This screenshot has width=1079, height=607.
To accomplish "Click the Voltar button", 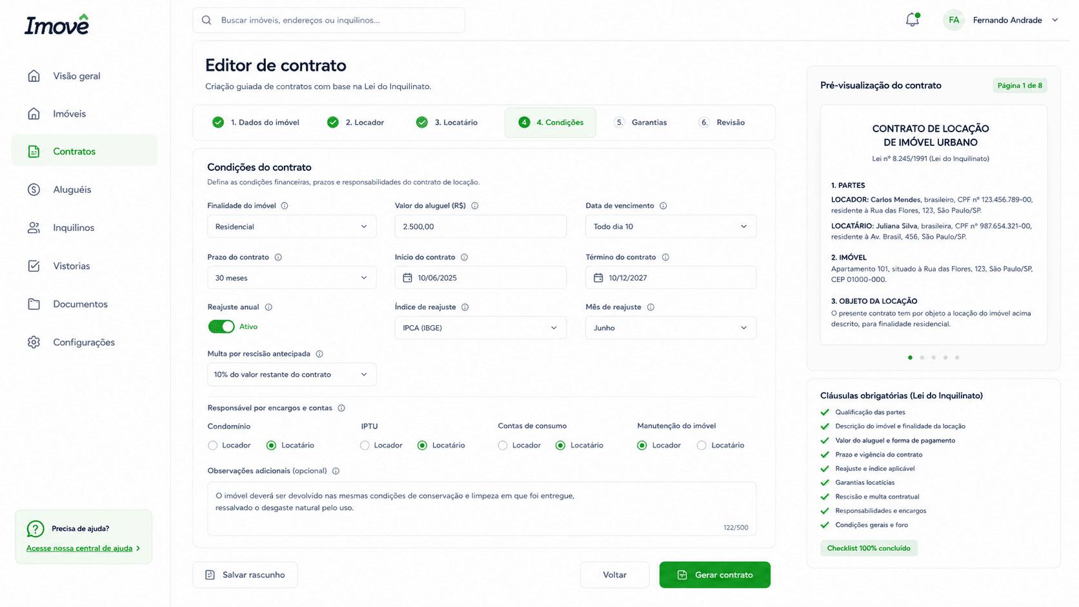I will pos(614,575).
